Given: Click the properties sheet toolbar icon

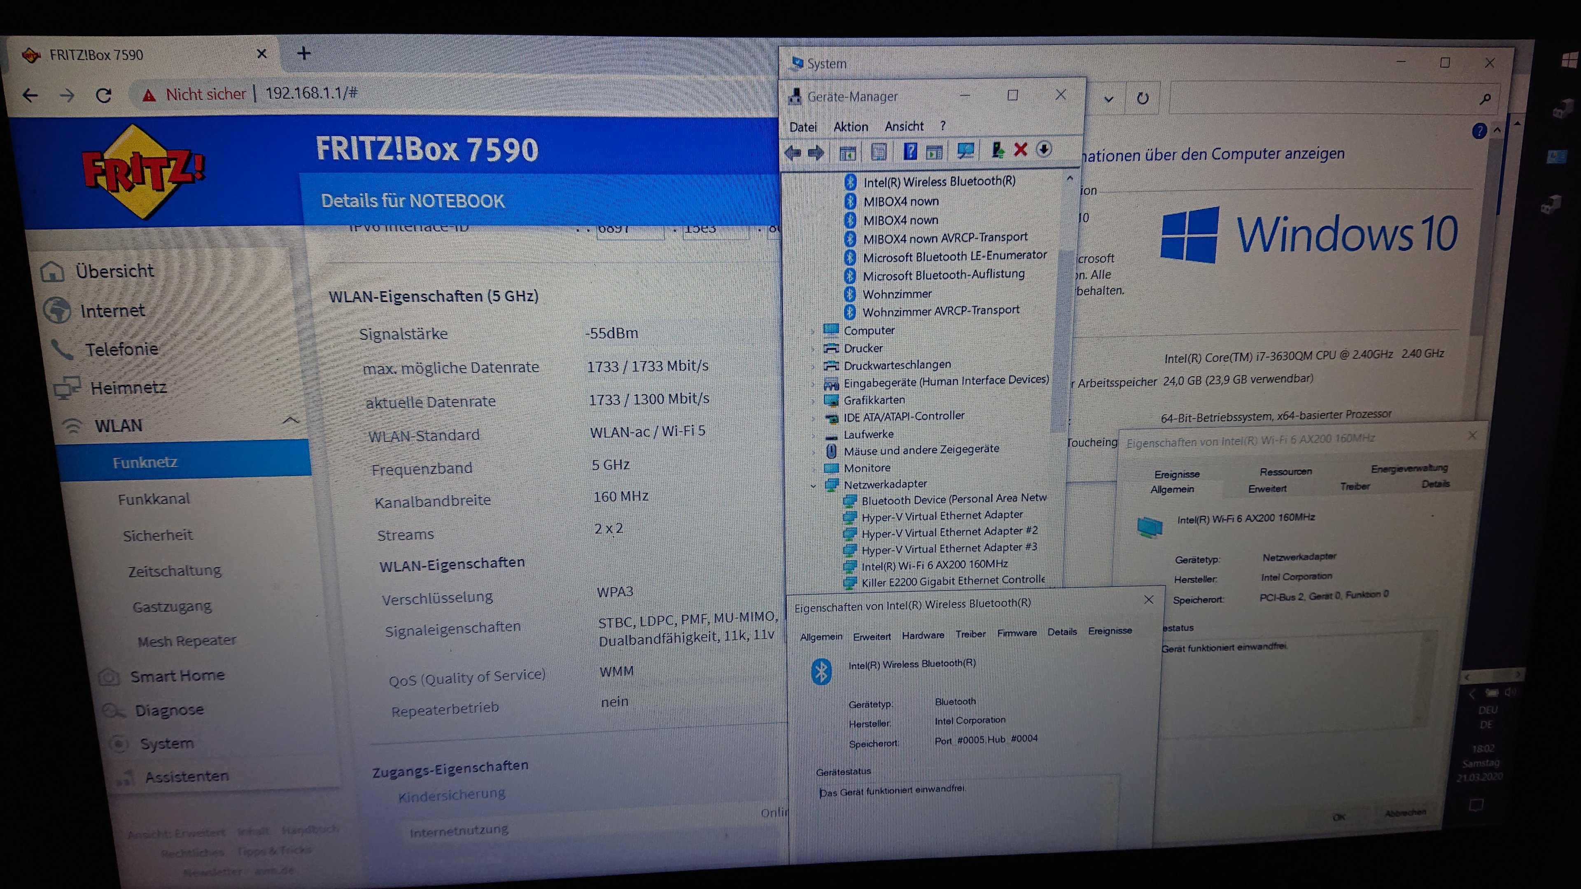Looking at the screenshot, I should point(878,152).
